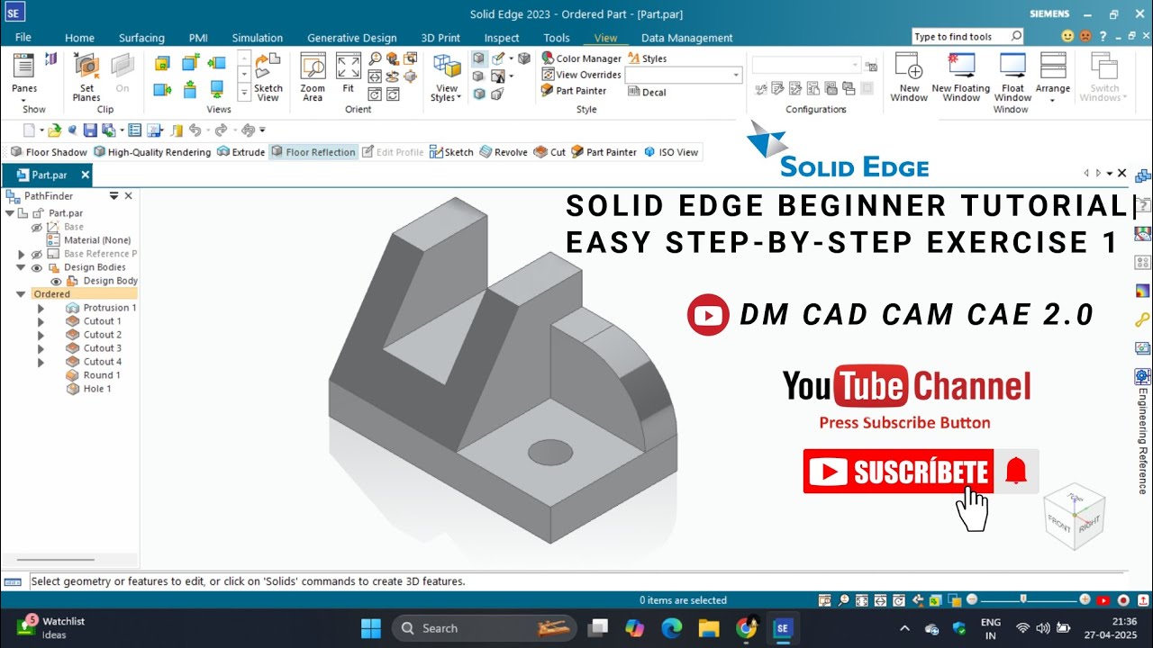
Task: Toggle Floor Shadow
Action: point(49,152)
